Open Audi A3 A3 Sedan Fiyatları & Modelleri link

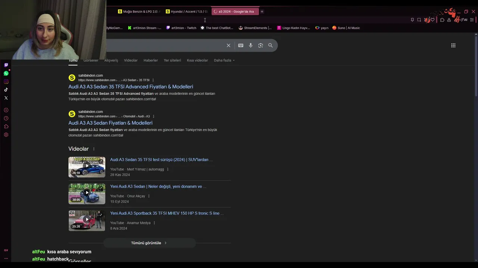[110, 123]
